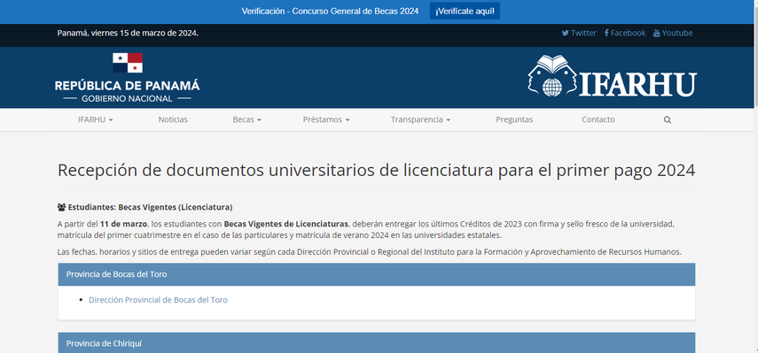Click the Provincia de Bocas del Toro header

(x=377, y=274)
